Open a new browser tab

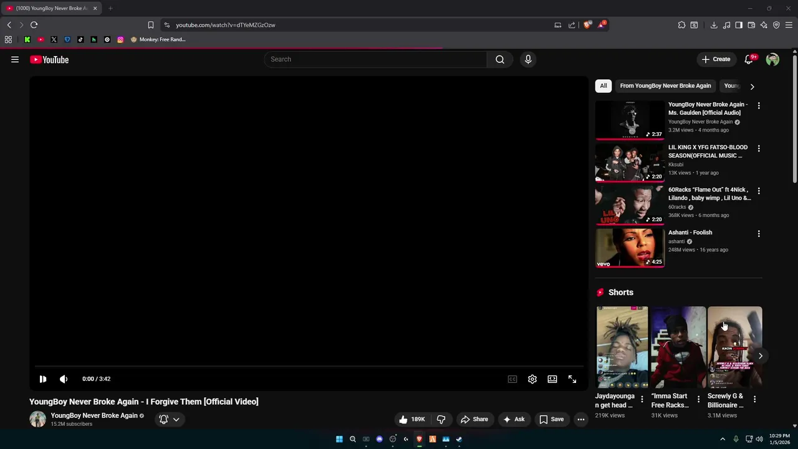pyautogui.click(x=110, y=8)
